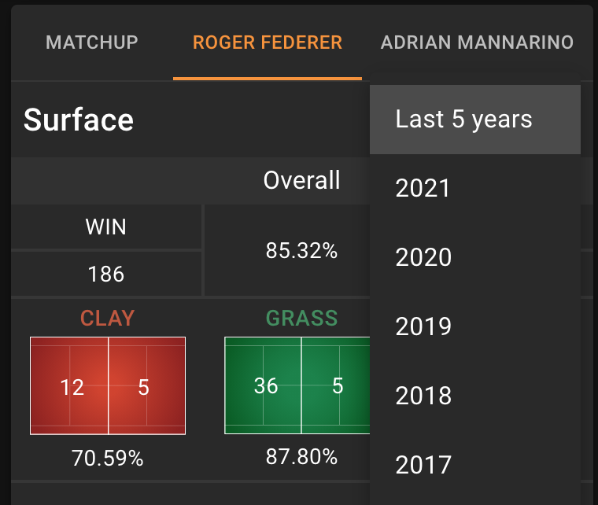Image resolution: width=598 pixels, height=505 pixels.
Task: Click the 186 wins value
Action: point(106,275)
